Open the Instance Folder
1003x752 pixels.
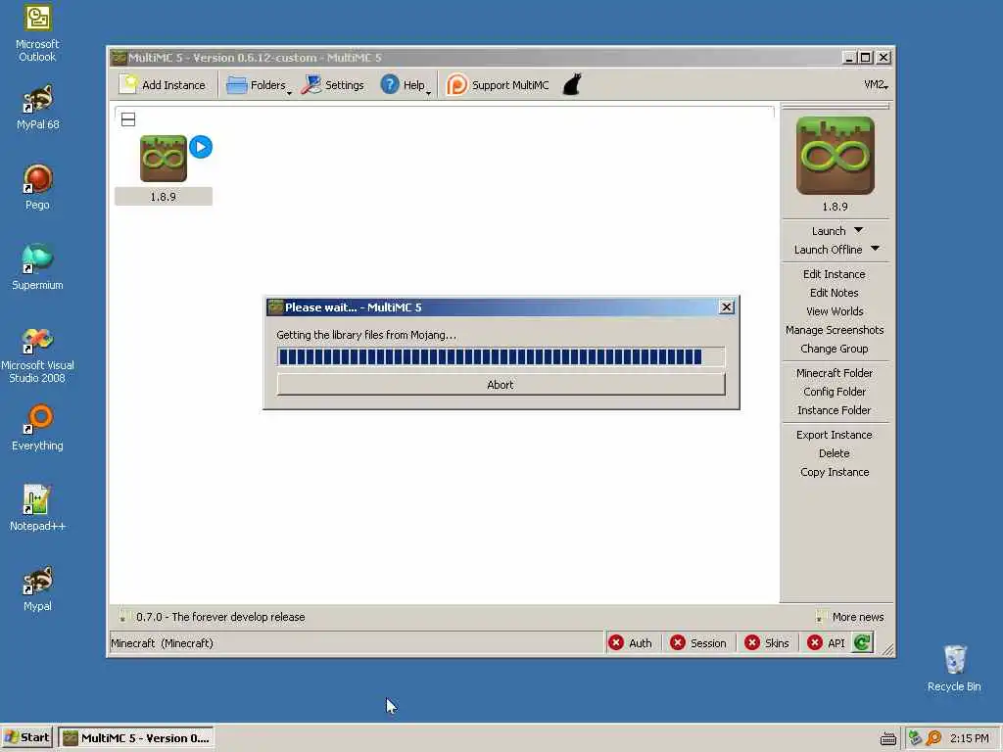click(835, 410)
